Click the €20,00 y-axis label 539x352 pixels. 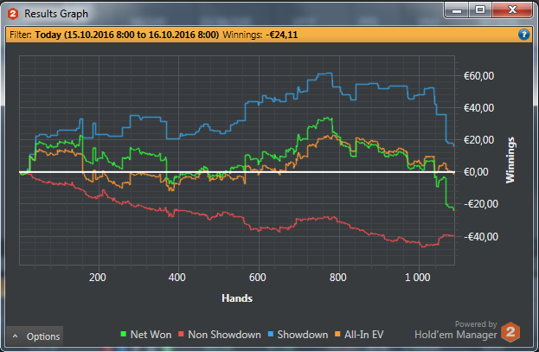tap(478, 140)
